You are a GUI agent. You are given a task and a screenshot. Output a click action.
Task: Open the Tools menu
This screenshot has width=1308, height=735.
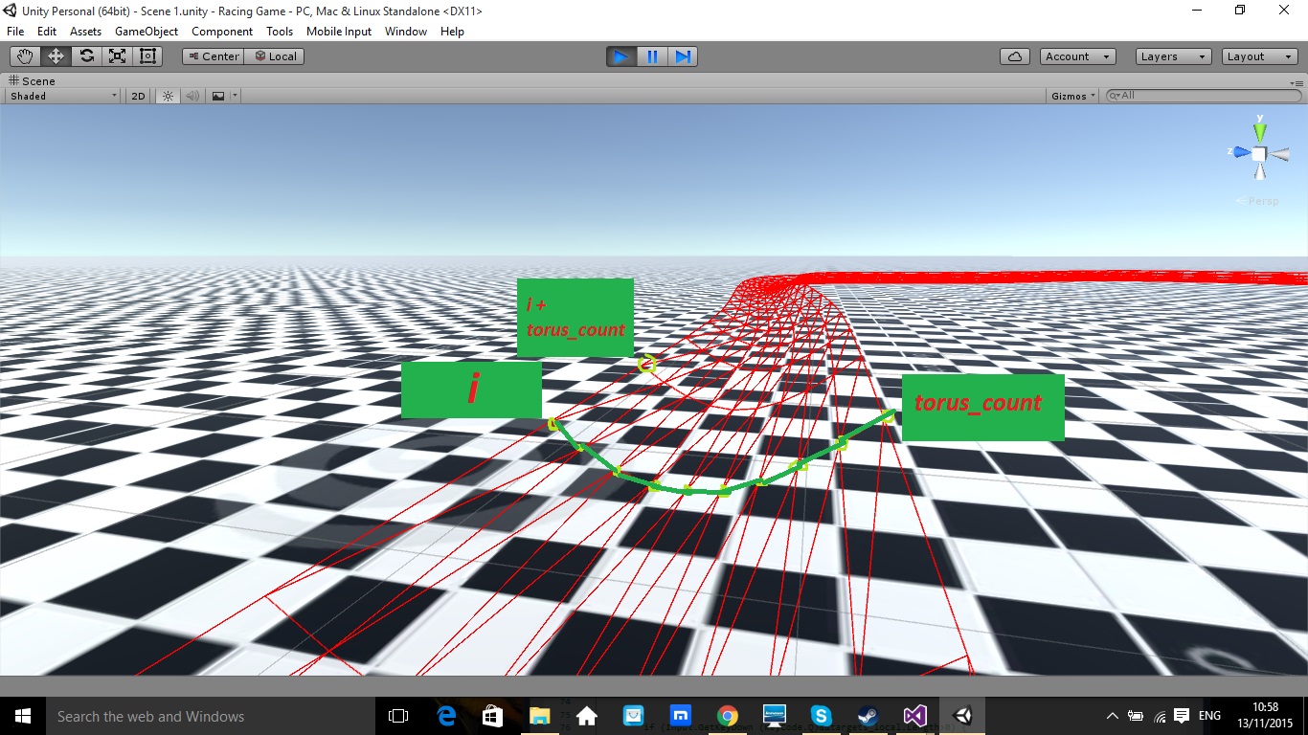point(280,32)
